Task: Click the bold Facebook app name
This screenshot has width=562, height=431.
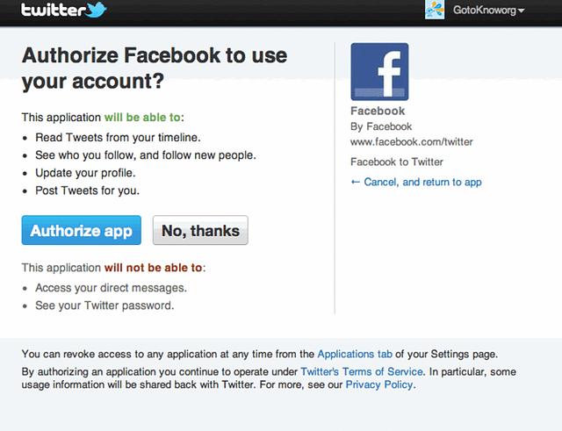Action: (x=378, y=111)
